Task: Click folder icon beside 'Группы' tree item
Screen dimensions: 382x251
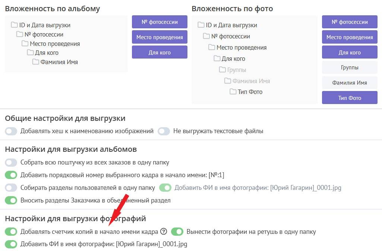Action: point(222,70)
